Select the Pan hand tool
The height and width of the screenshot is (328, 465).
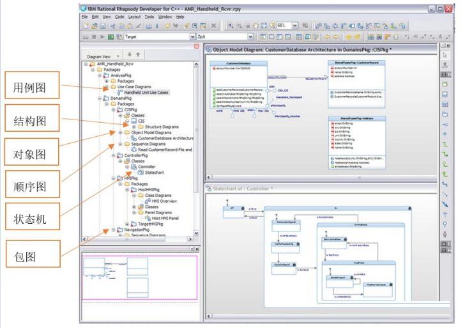coord(255,26)
